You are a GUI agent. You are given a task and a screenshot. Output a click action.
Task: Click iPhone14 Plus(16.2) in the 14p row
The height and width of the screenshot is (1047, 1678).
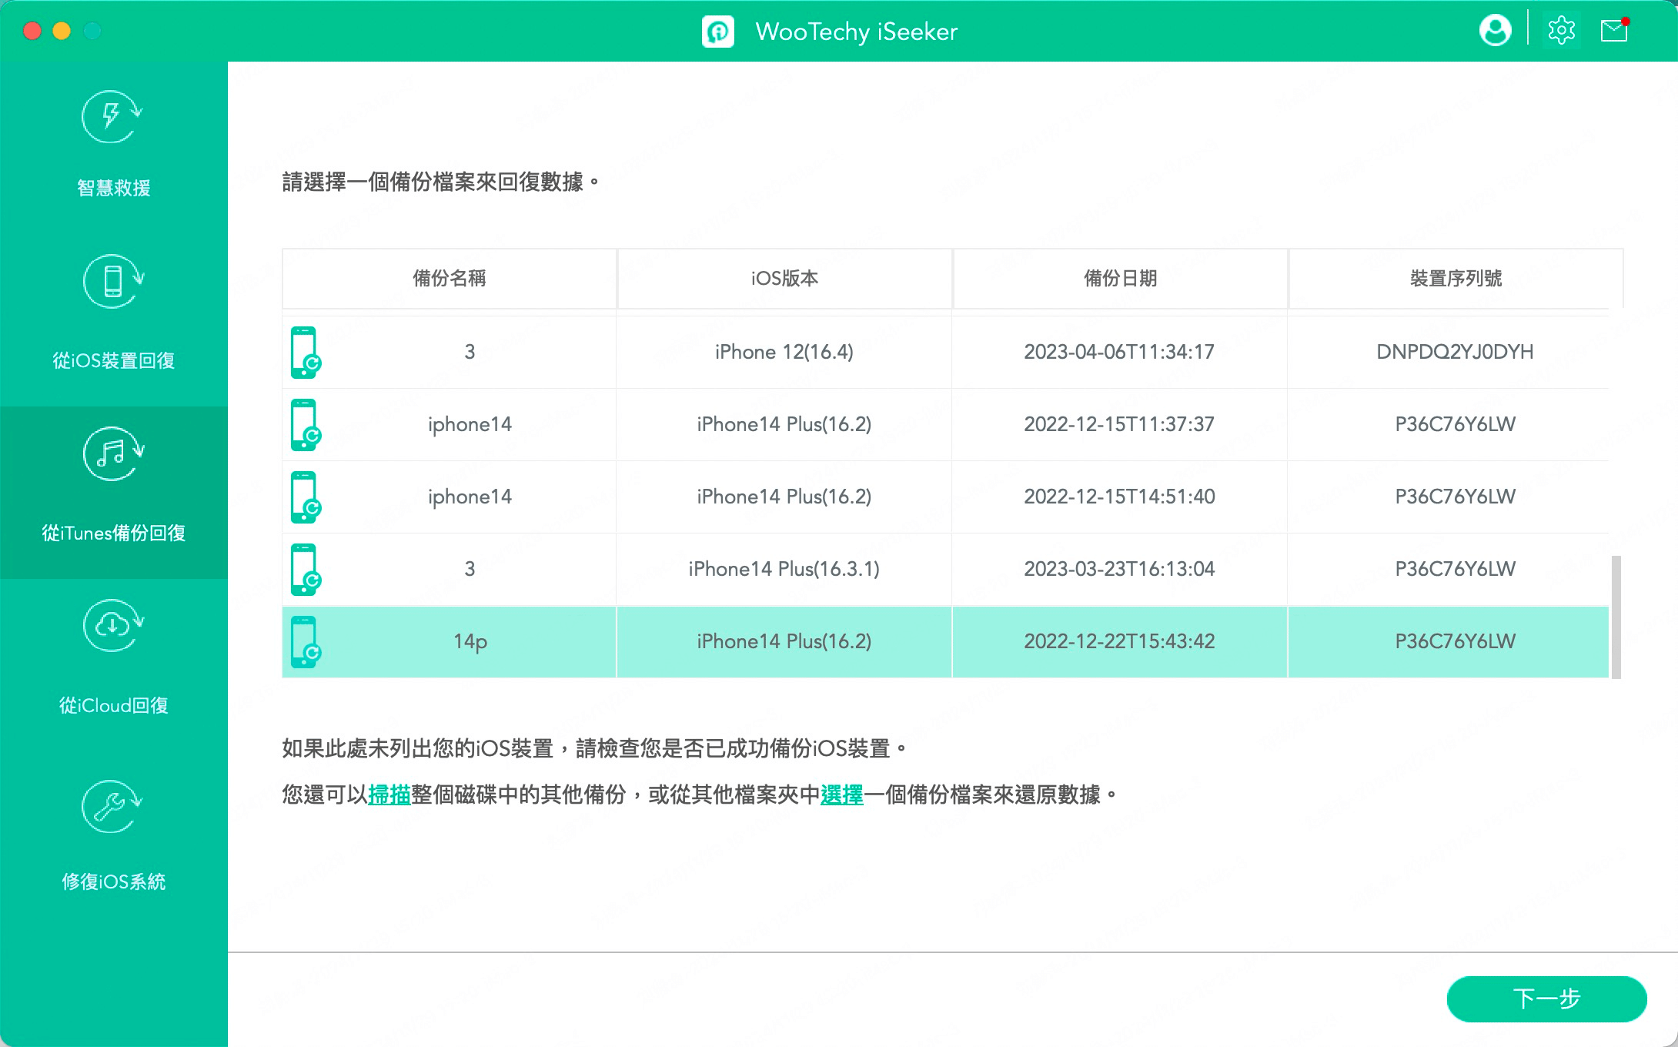(x=784, y=641)
